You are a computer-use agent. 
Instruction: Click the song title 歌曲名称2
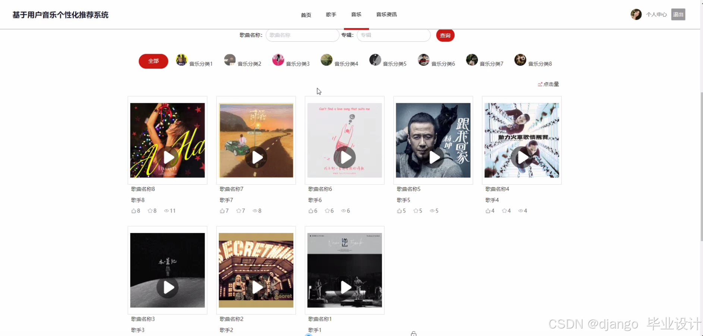[x=231, y=319]
